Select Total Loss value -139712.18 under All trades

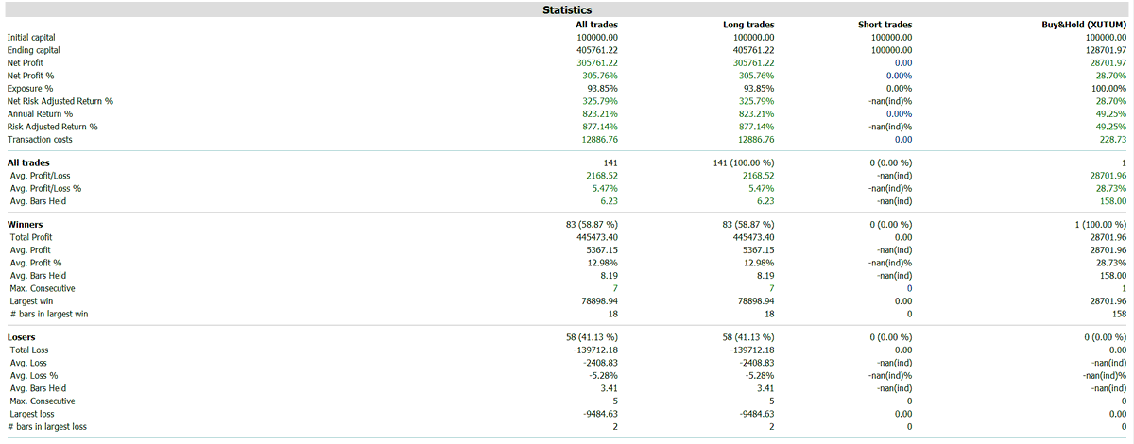click(x=595, y=350)
